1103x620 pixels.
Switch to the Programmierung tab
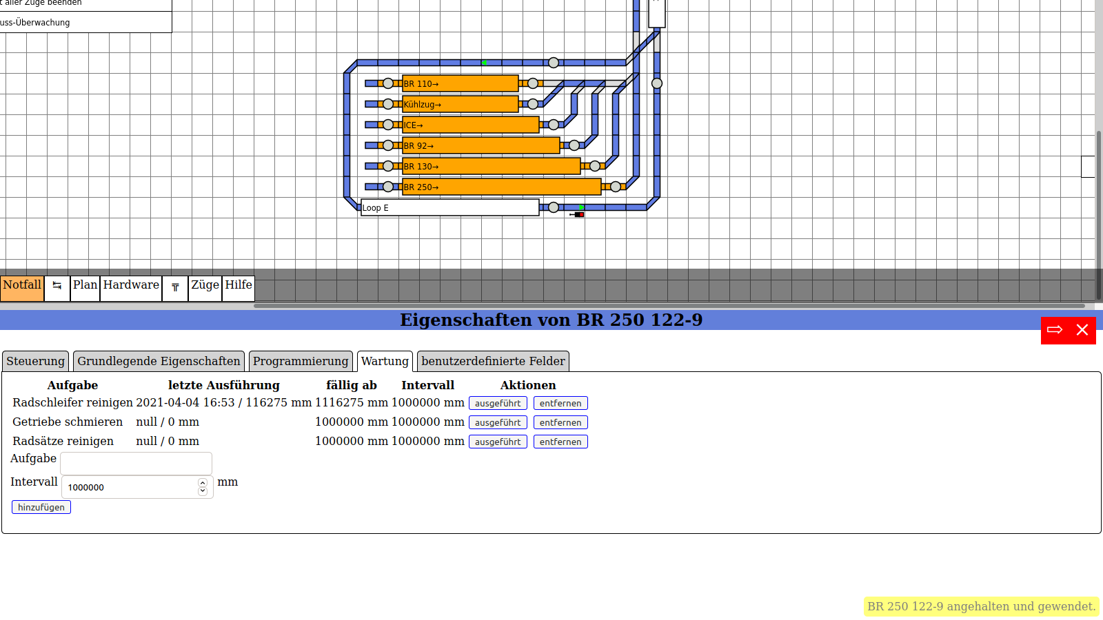(x=301, y=361)
